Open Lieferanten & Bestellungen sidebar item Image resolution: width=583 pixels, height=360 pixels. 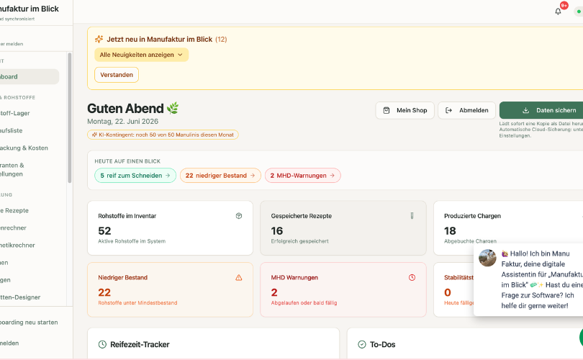(x=29, y=170)
